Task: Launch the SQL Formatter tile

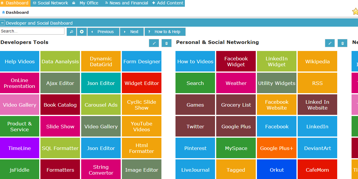Action: pos(60,148)
